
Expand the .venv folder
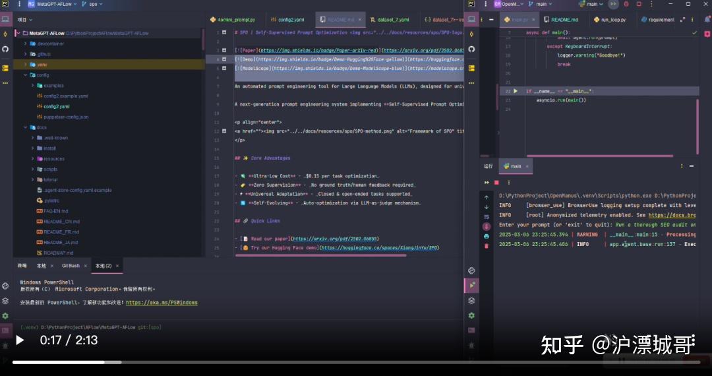coord(26,65)
